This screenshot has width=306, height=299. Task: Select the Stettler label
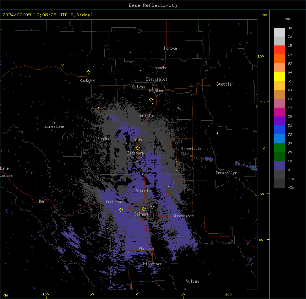click(225, 84)
